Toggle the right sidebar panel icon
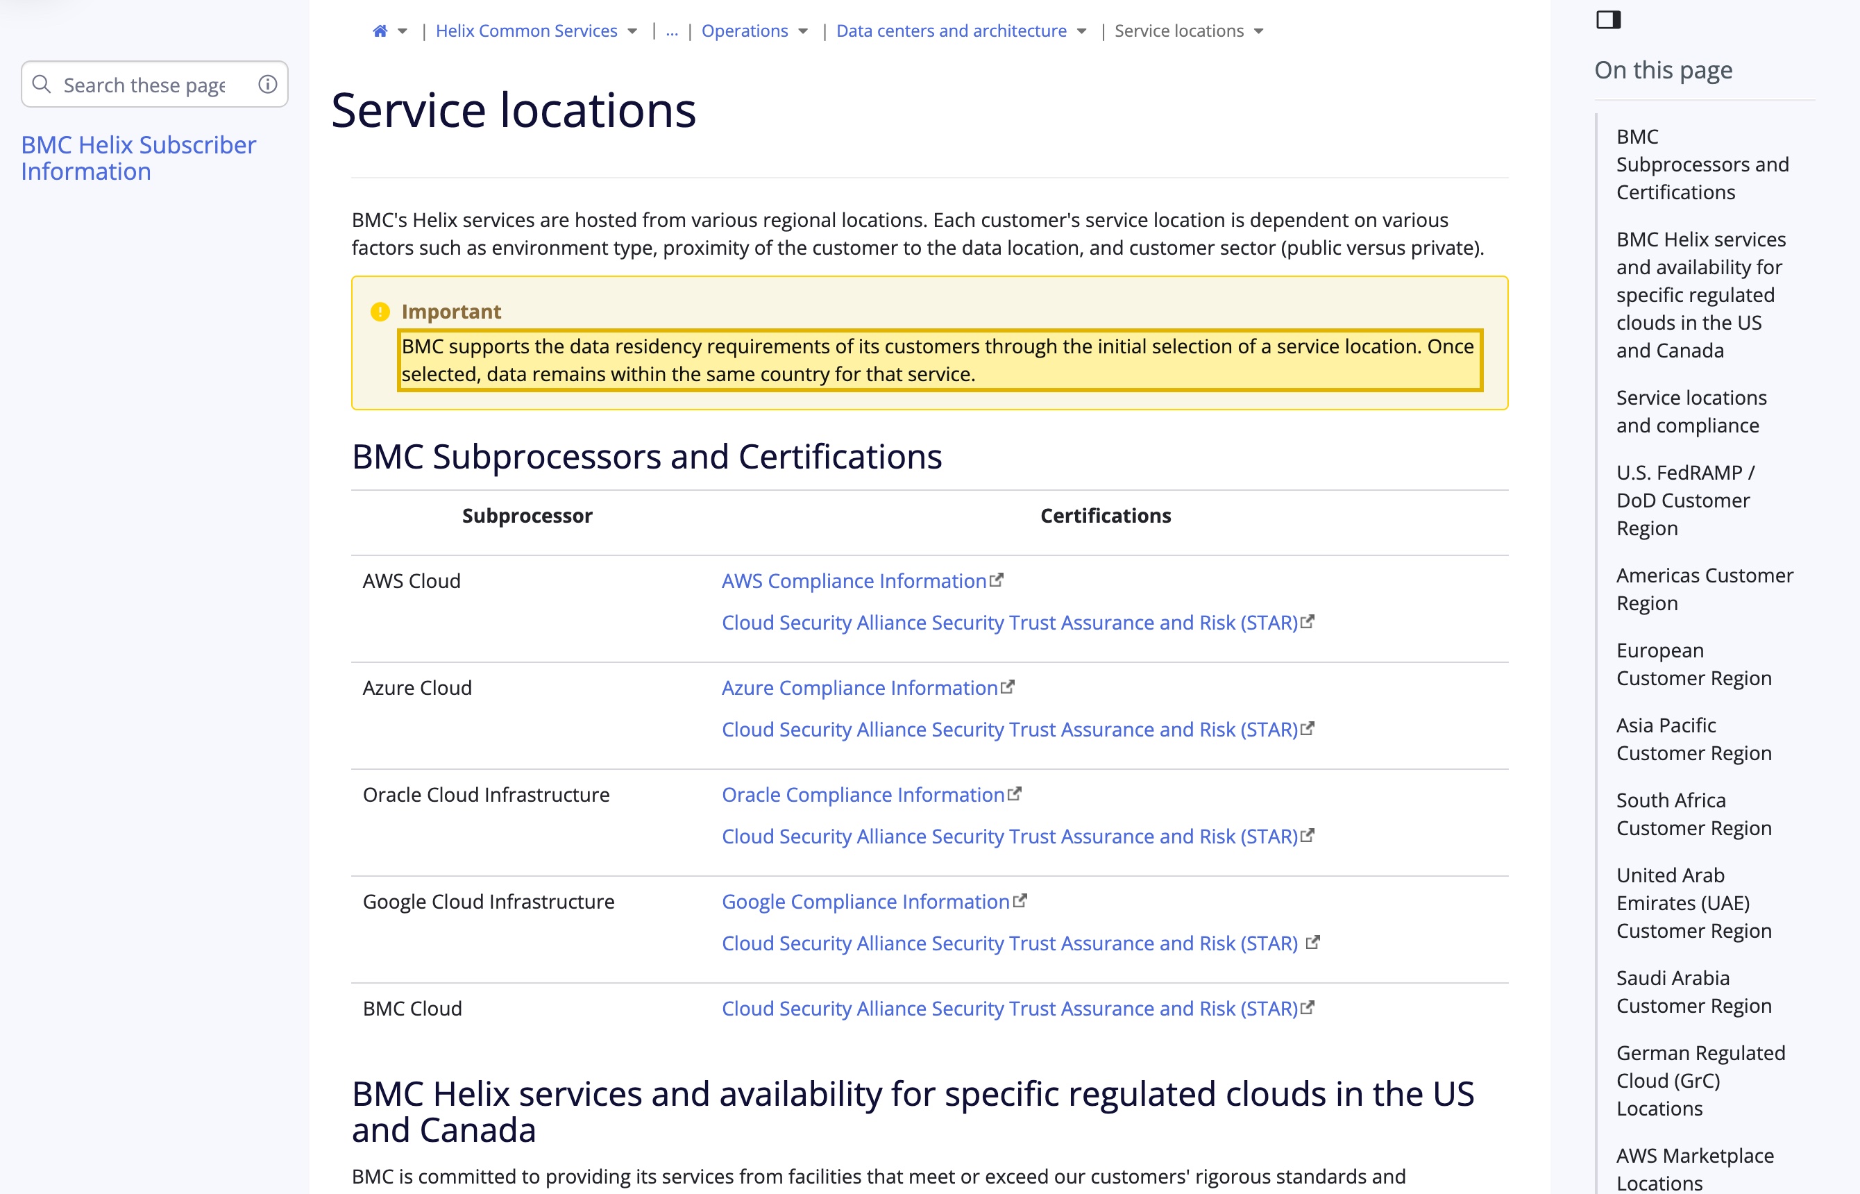Image resolution: width=1860 pixels, height=1194 pixels. click(x=1608, y=19)
